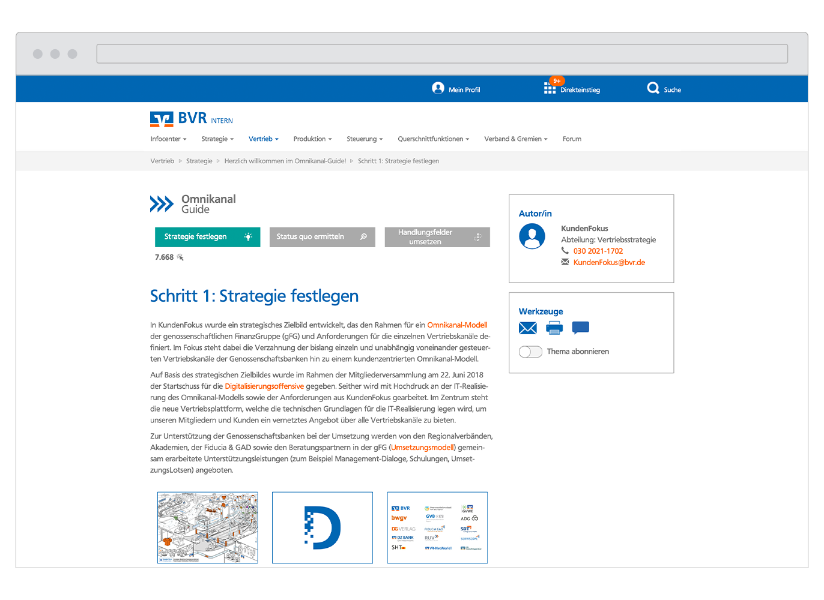This screenshot has width=824, height=600.
Task: Click the Mein Profil user icon
Action: [438, 89]
